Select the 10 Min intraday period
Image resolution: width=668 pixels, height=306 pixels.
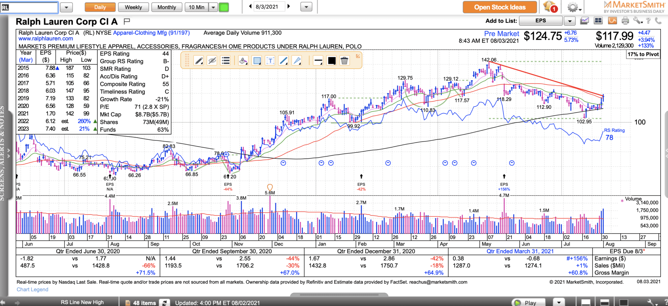tap(197, 7)
